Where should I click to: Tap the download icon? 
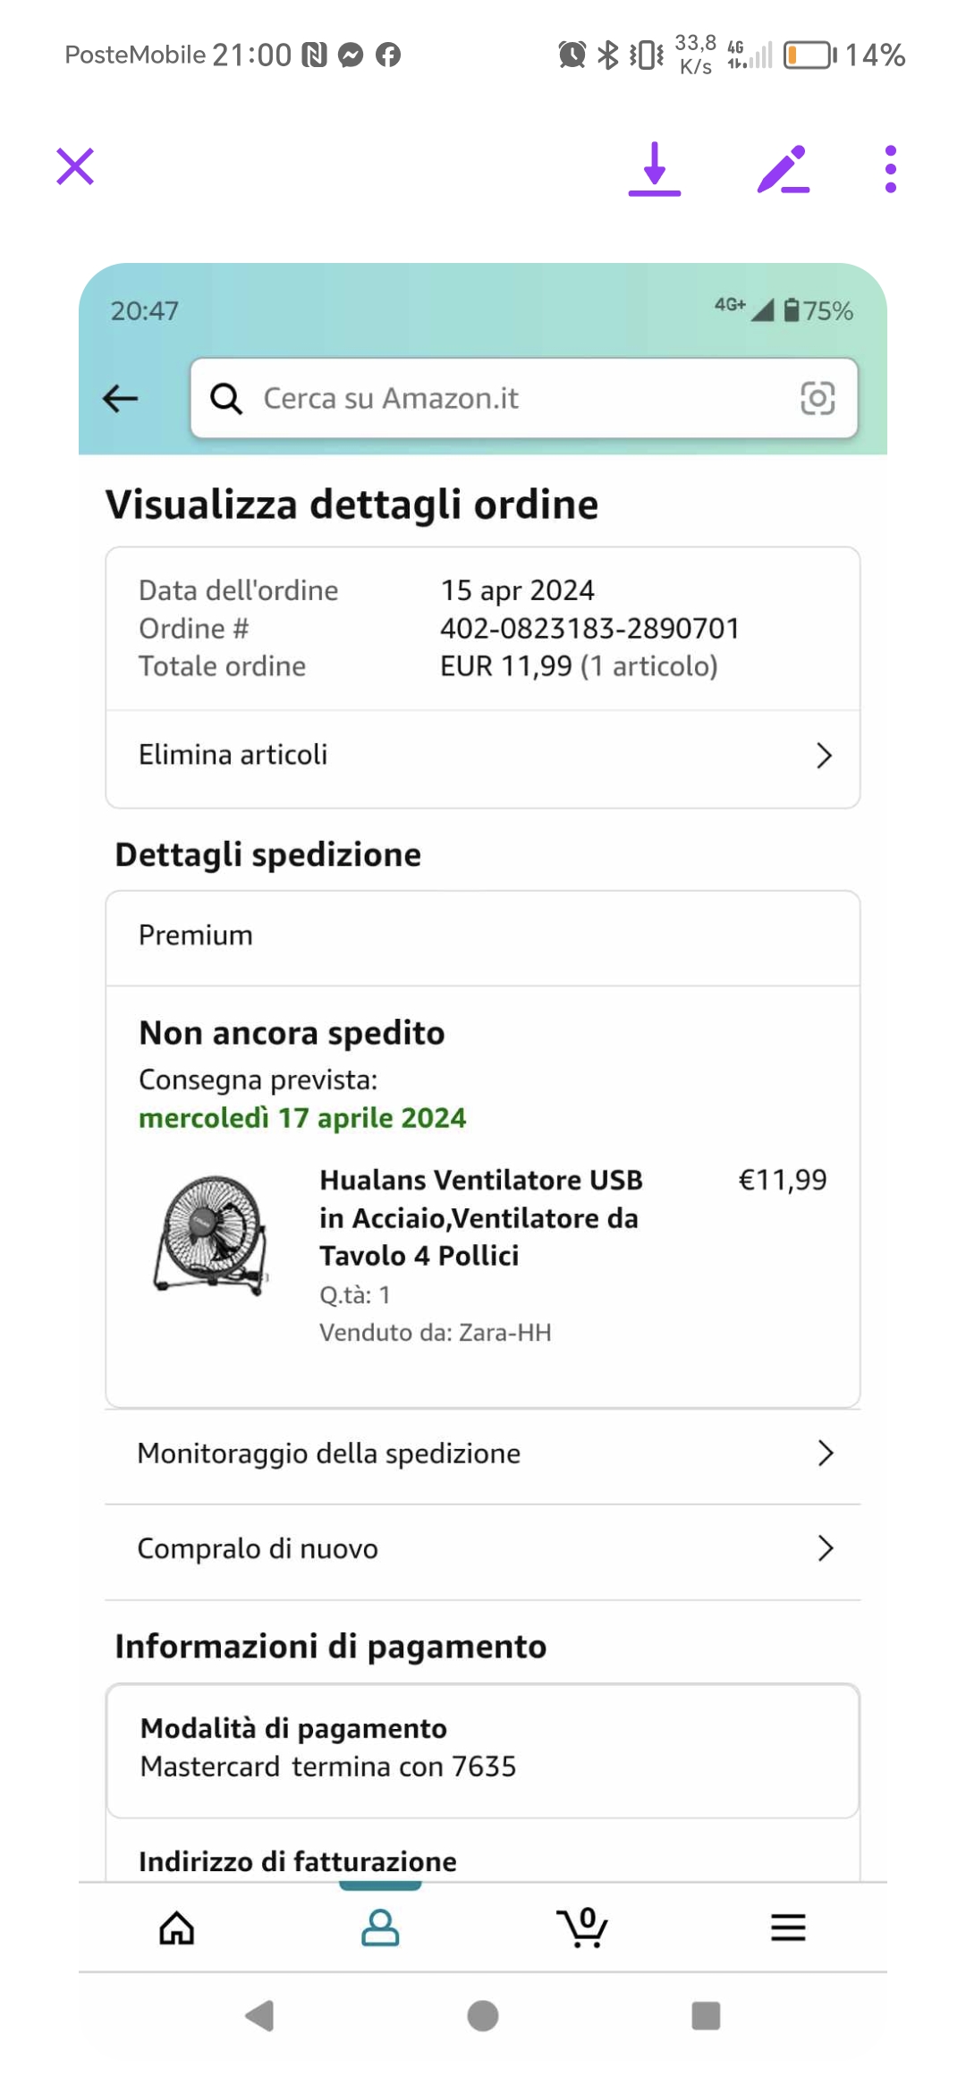(655, 168)
